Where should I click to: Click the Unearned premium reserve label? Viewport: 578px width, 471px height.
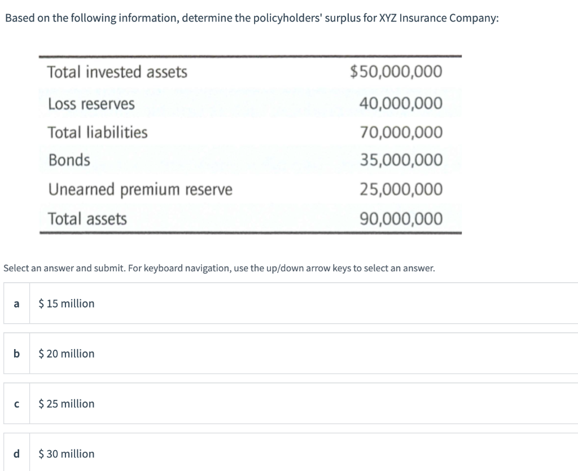tap(141, 190)
